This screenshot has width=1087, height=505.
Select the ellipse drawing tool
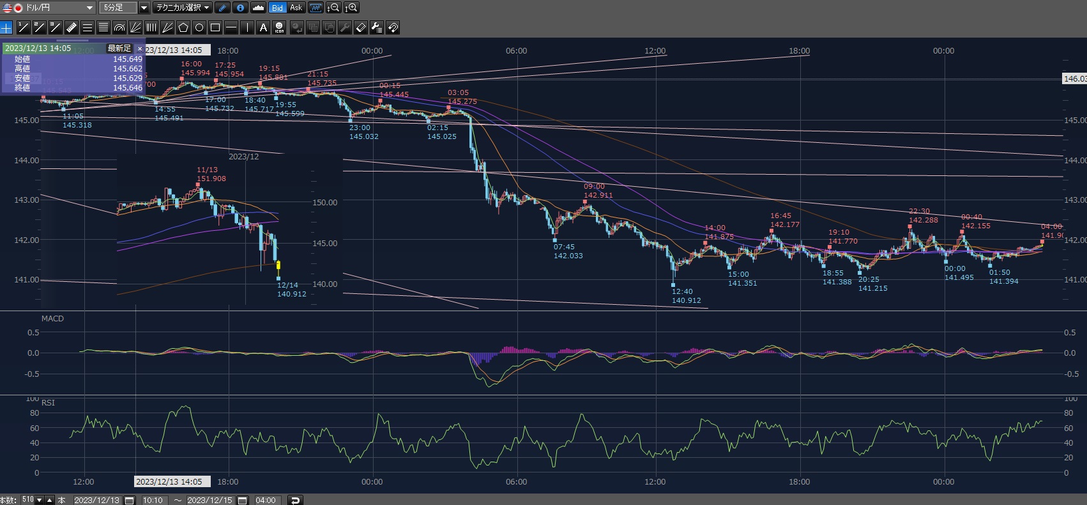click(199, 27)
